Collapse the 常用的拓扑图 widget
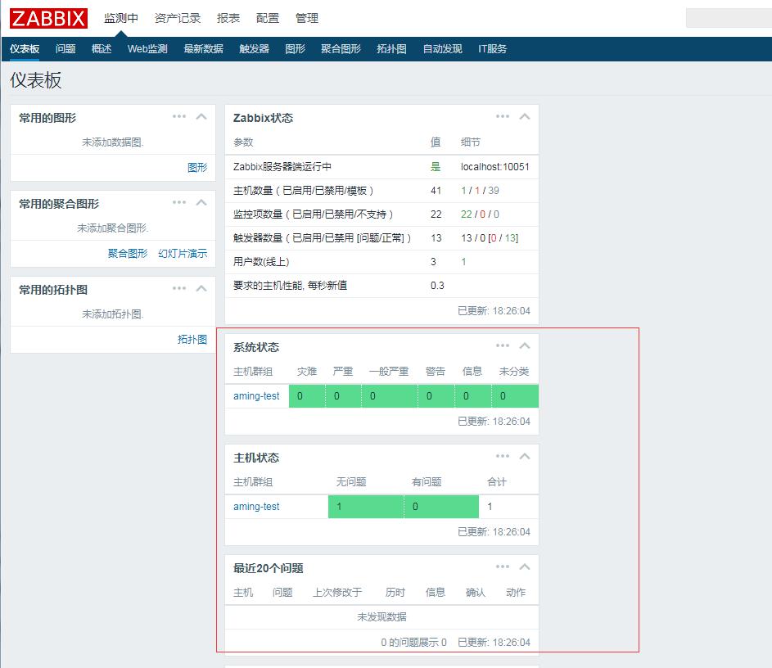This screenshot has height=668, width=772. pyautogui.click(x=201, y=288)
